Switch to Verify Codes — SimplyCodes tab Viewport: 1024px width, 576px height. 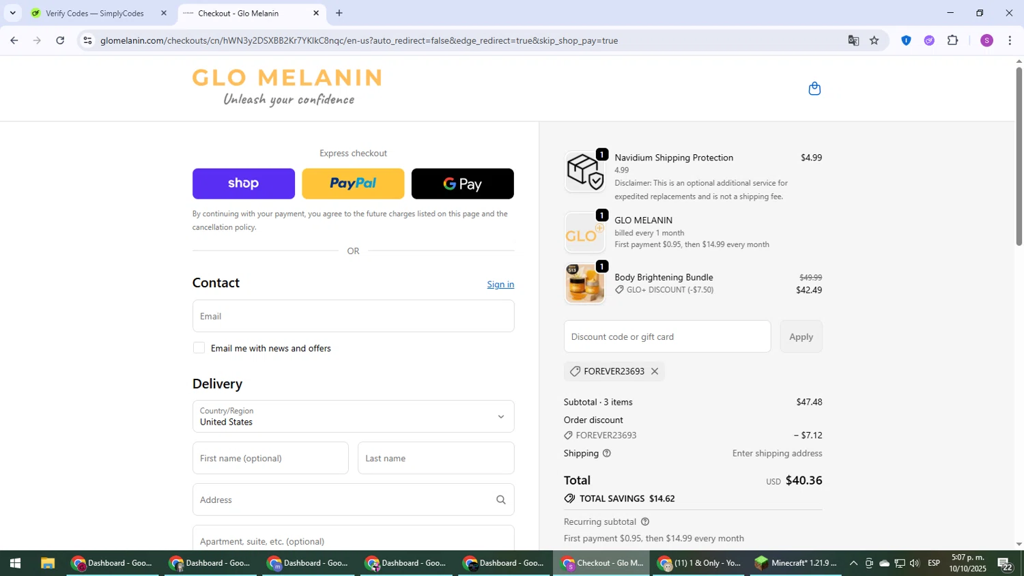pos(95,13)
